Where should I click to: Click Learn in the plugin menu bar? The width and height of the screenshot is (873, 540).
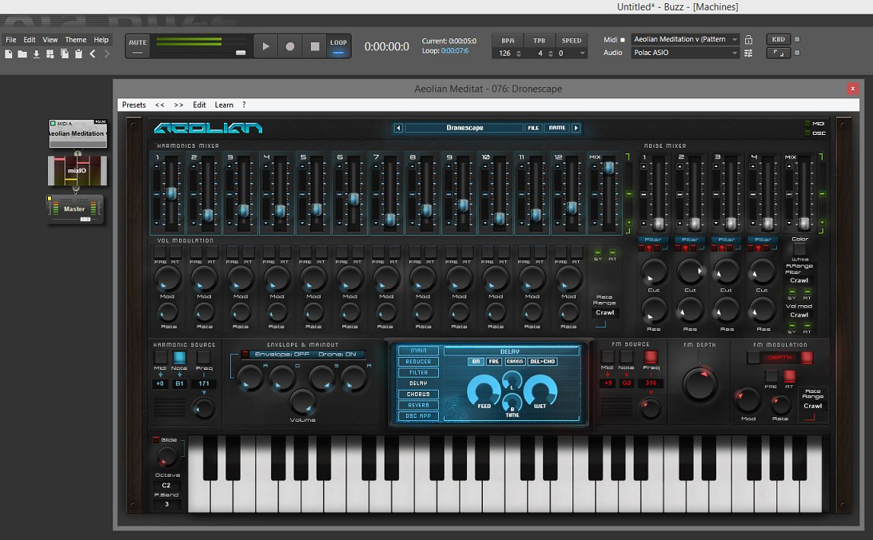tap(224, 105)
